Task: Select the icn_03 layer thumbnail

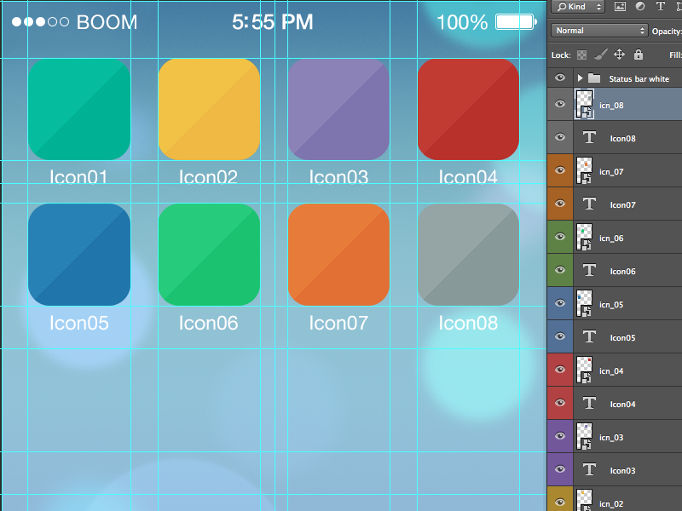Action: (584, 437)
